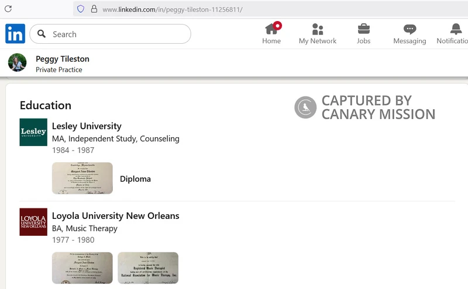Click the Diploma label link
The width and height of the screenshot is (468, 289).
click(135, 179)
